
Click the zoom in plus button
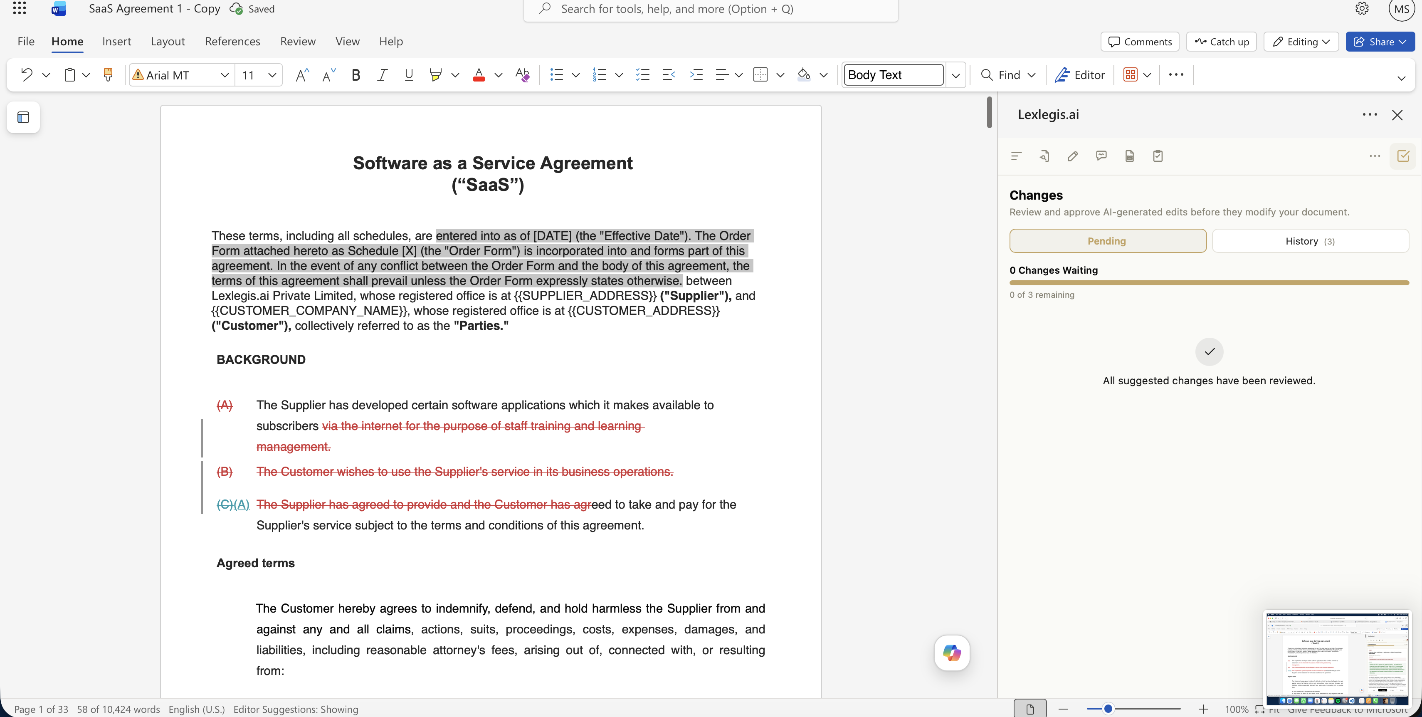point(1203,709)
